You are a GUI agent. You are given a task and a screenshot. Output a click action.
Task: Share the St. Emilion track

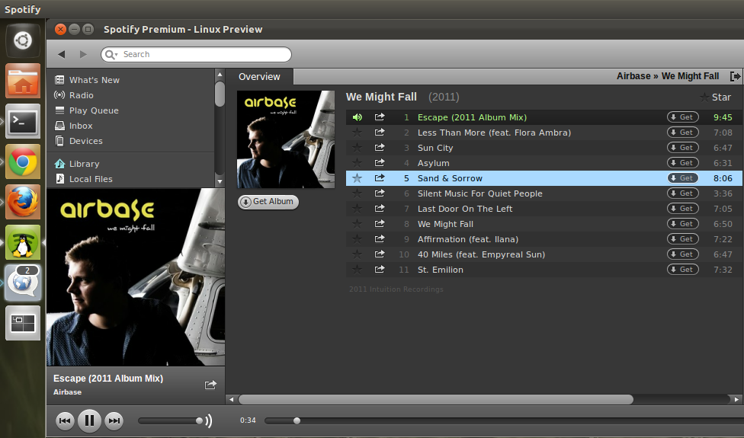point(380,269)
